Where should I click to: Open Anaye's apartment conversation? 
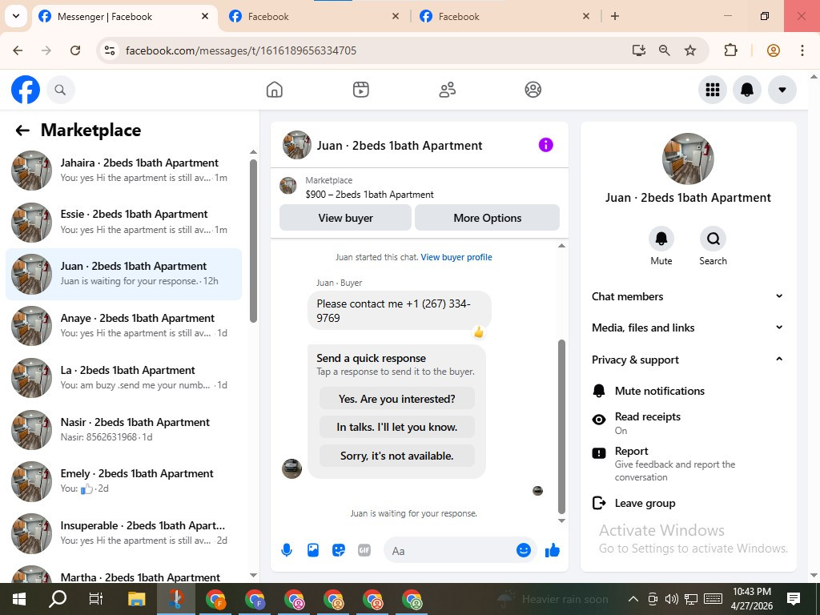pos(124,326)
